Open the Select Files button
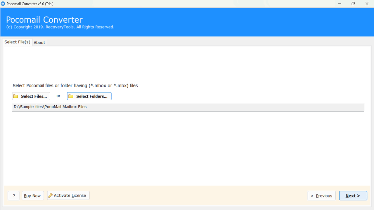 (31, 96)
